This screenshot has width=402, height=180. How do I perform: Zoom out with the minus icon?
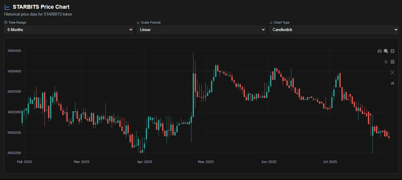pos(392,62)
